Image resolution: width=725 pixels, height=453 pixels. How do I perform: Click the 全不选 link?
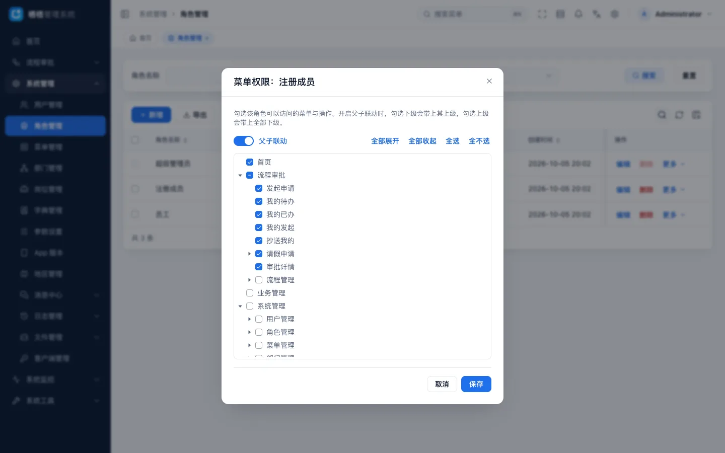pos(479,141)
